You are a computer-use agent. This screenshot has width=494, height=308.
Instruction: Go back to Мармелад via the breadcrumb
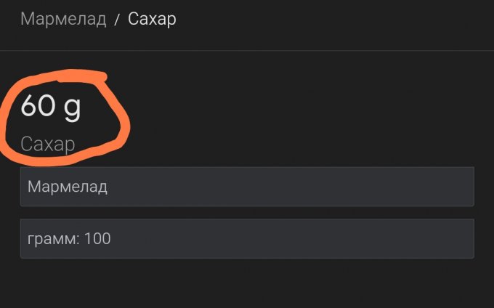point(63,19)
